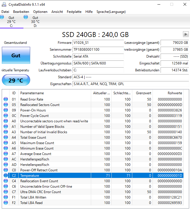This screenshot has height=210, width=190.
Task: Open the Sprache(Language) menu
Action: (x=111, y=12)
